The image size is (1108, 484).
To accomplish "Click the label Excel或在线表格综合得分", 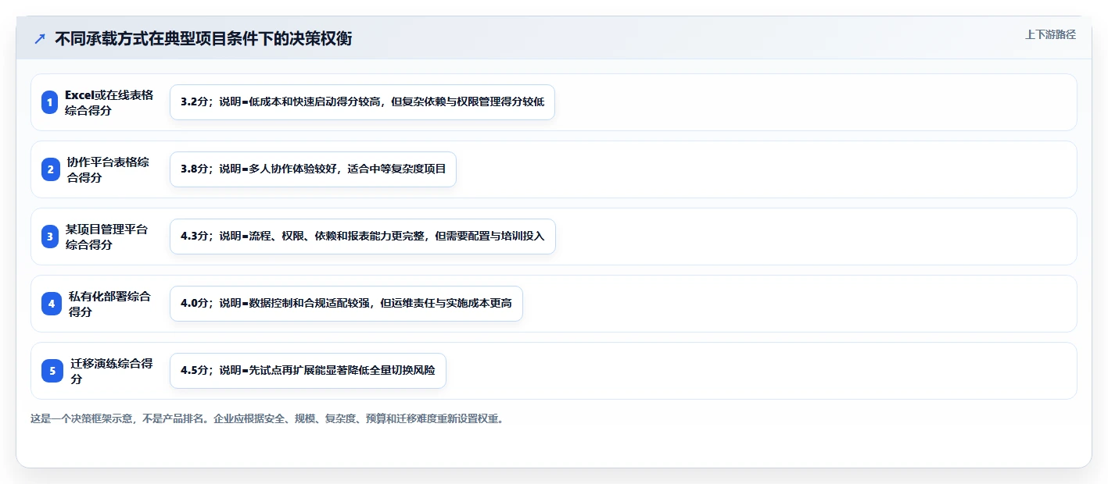I will [109, 102].
